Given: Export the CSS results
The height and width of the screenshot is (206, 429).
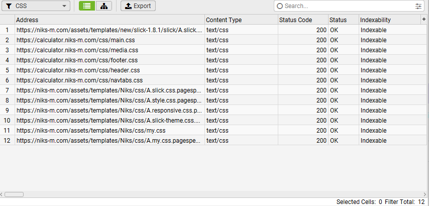Looking at the screenshot, I should pos(138,6).
